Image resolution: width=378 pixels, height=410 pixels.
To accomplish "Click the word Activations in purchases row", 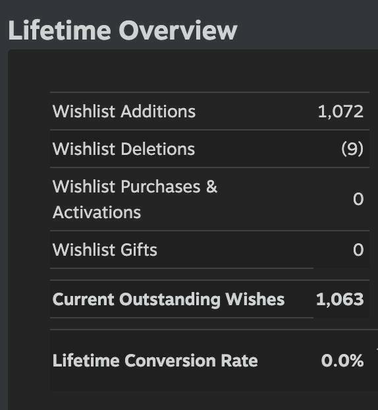I will click(x=97, y=212).
